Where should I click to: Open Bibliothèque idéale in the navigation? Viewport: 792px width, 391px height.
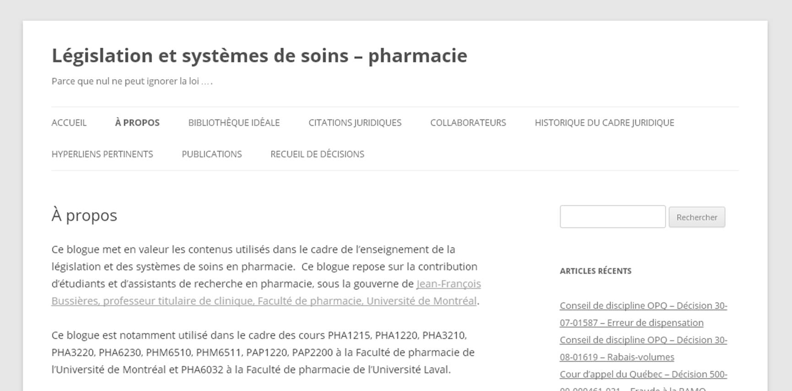tap(234, 123)
